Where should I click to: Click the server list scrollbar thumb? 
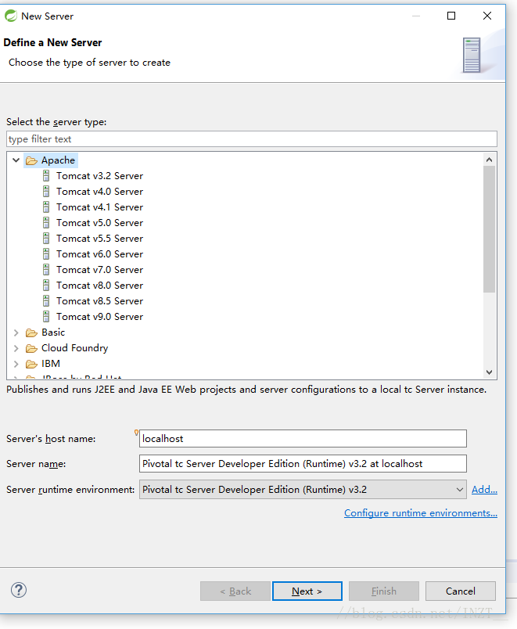[x=489, y=229]
